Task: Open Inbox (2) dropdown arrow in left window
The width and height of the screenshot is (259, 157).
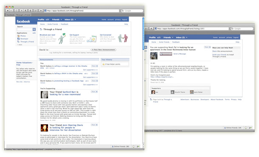Action: click(75, 20)
